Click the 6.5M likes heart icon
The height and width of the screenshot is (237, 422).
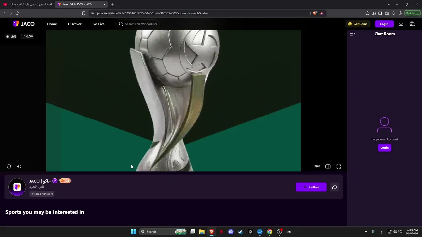click(x=23, y=36)
